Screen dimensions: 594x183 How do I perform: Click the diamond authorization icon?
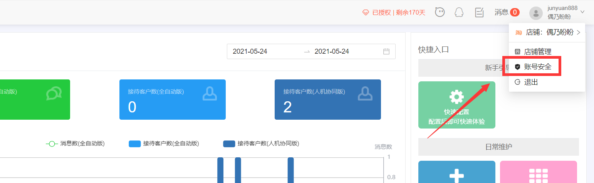366,13
